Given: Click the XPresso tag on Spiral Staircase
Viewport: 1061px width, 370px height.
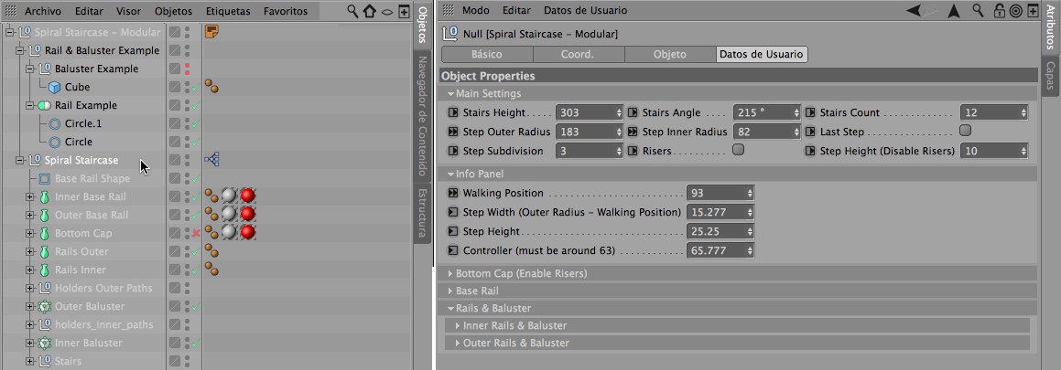Looking at the screenshot, I should 211,160.
